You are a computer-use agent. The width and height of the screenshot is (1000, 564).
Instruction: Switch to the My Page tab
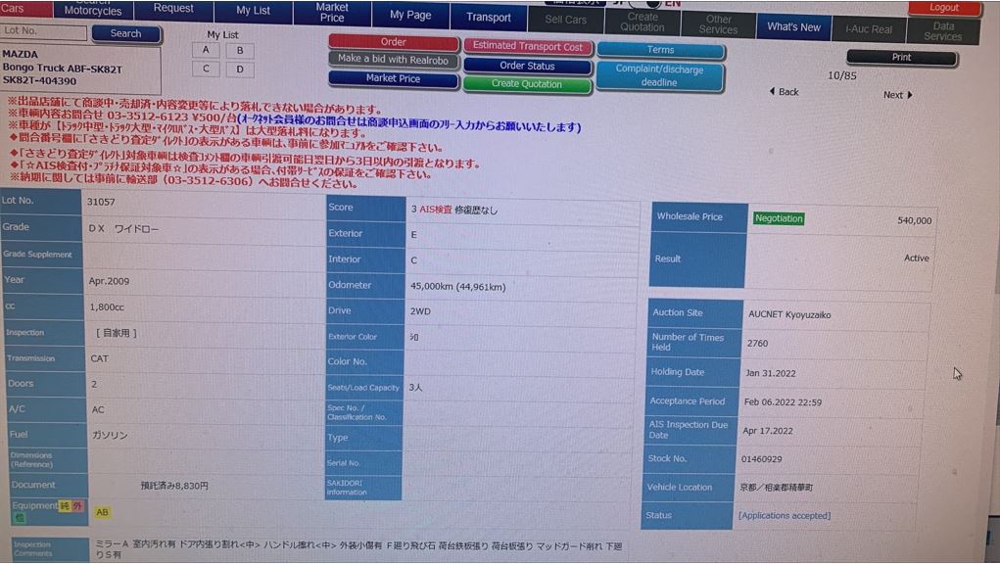[409, 16]
